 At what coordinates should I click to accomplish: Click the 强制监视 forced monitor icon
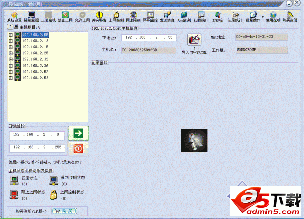coord(31,17)
